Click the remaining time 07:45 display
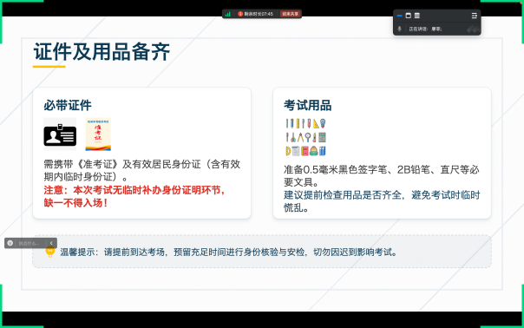Image resolution: width=524 pixels, height=328 pixels. pyautogui.click(x=259, y=14)
